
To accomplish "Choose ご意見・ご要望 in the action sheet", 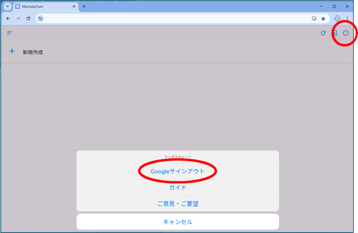I will (178, 204).
